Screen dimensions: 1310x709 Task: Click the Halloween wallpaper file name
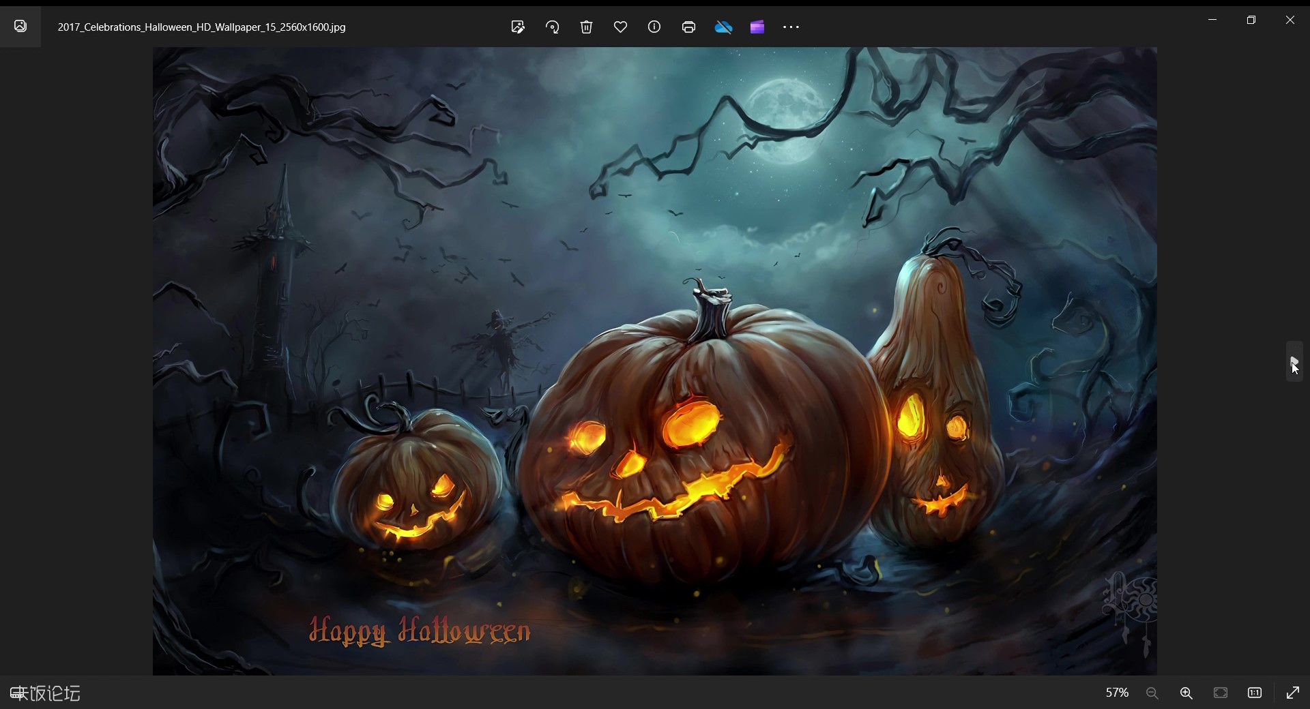click(201, 27)
